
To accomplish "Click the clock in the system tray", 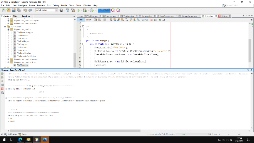I will 239,140.
